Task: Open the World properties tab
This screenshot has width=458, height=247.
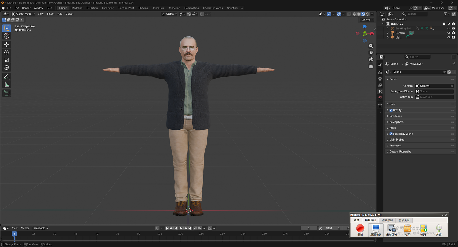Action: [x=380, y=98]
